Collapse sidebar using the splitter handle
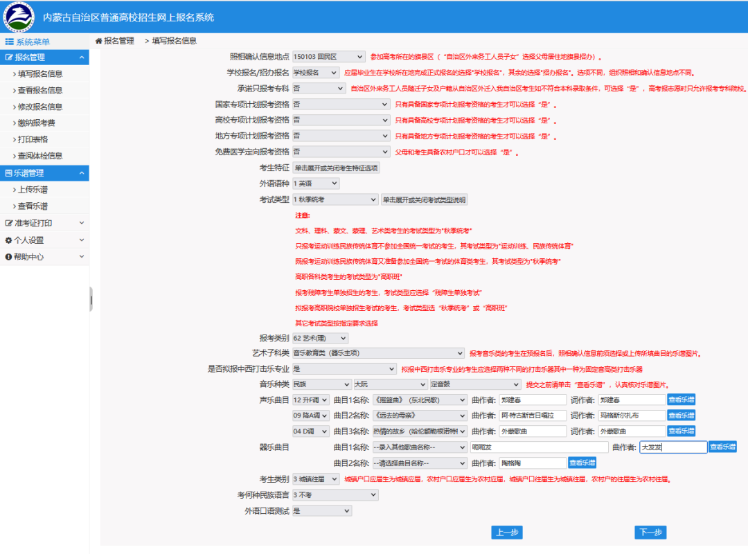The image size is (748, 554). pos(91,299)
